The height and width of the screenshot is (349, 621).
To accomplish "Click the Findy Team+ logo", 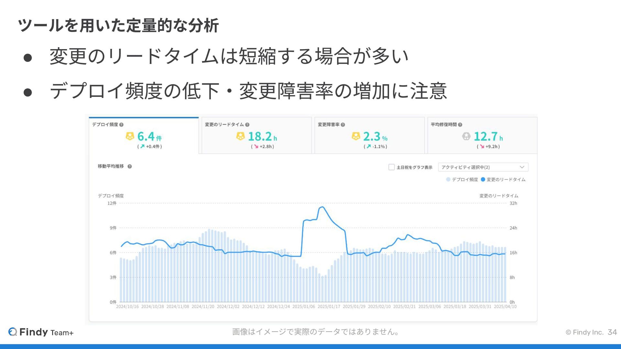I will [x=41, y=332].
